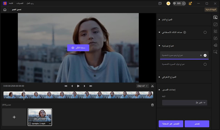Select the portrait generation model radio button

coord(205,64)
